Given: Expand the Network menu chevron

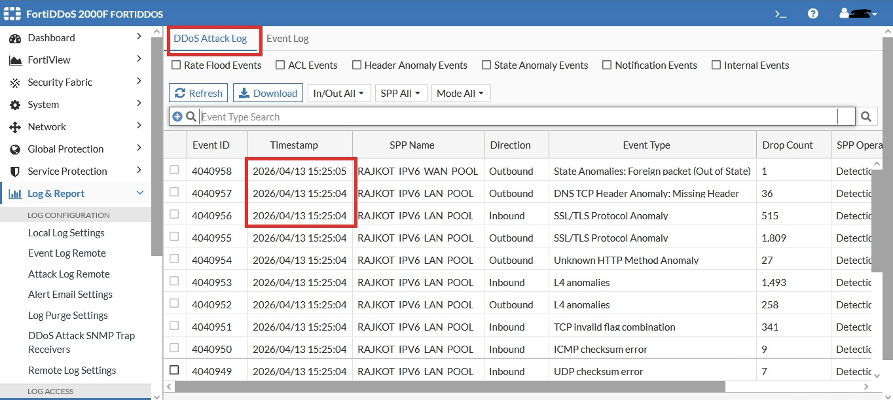Looking at the screenshot, I should tap(139, 126).
